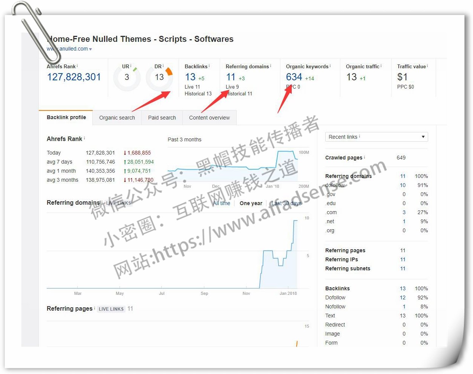Click the PPC $0 text
This screenshot has height=374, width=473.
point(406,87)
